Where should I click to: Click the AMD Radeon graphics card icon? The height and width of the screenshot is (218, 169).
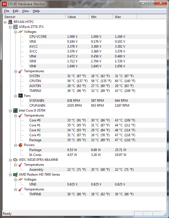coord(15,175)
